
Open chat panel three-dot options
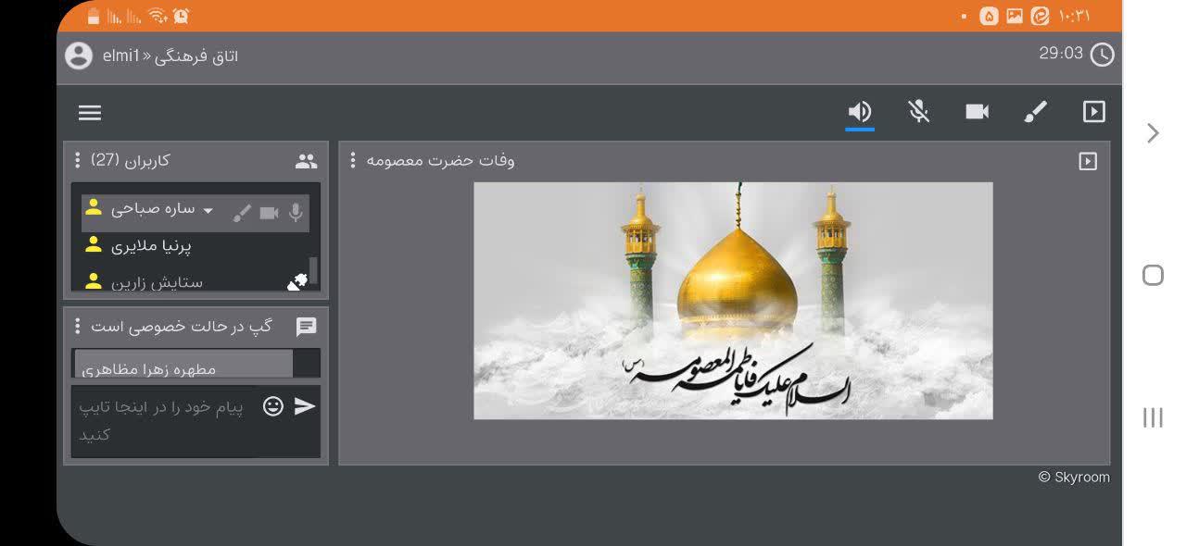point(77,327)
